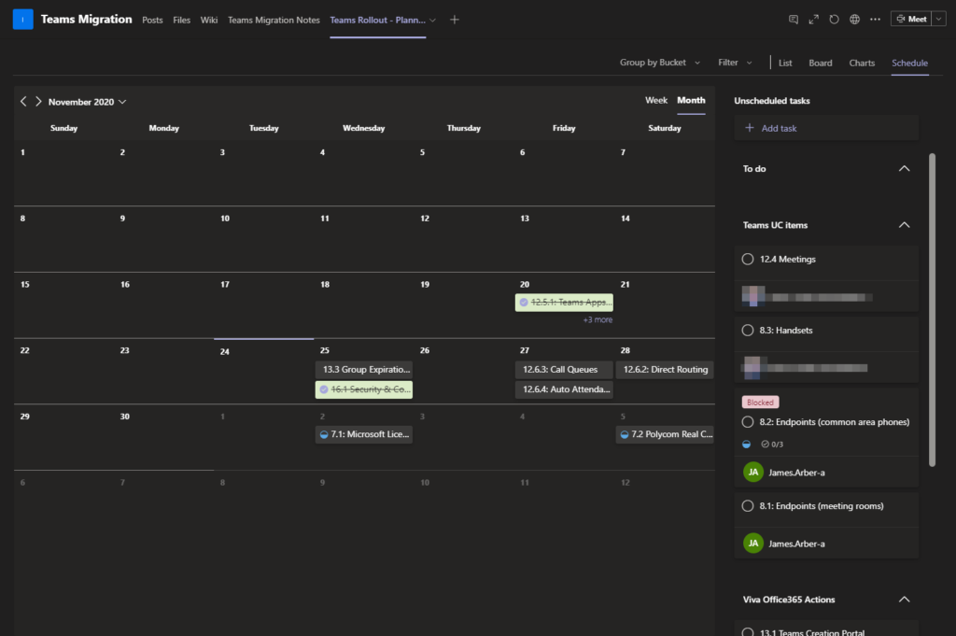Click the progress icon on 8.2: Endpoints card
The height and width of the screenshot is (636, 956).
pyautogui.click(x=746, y=444)
